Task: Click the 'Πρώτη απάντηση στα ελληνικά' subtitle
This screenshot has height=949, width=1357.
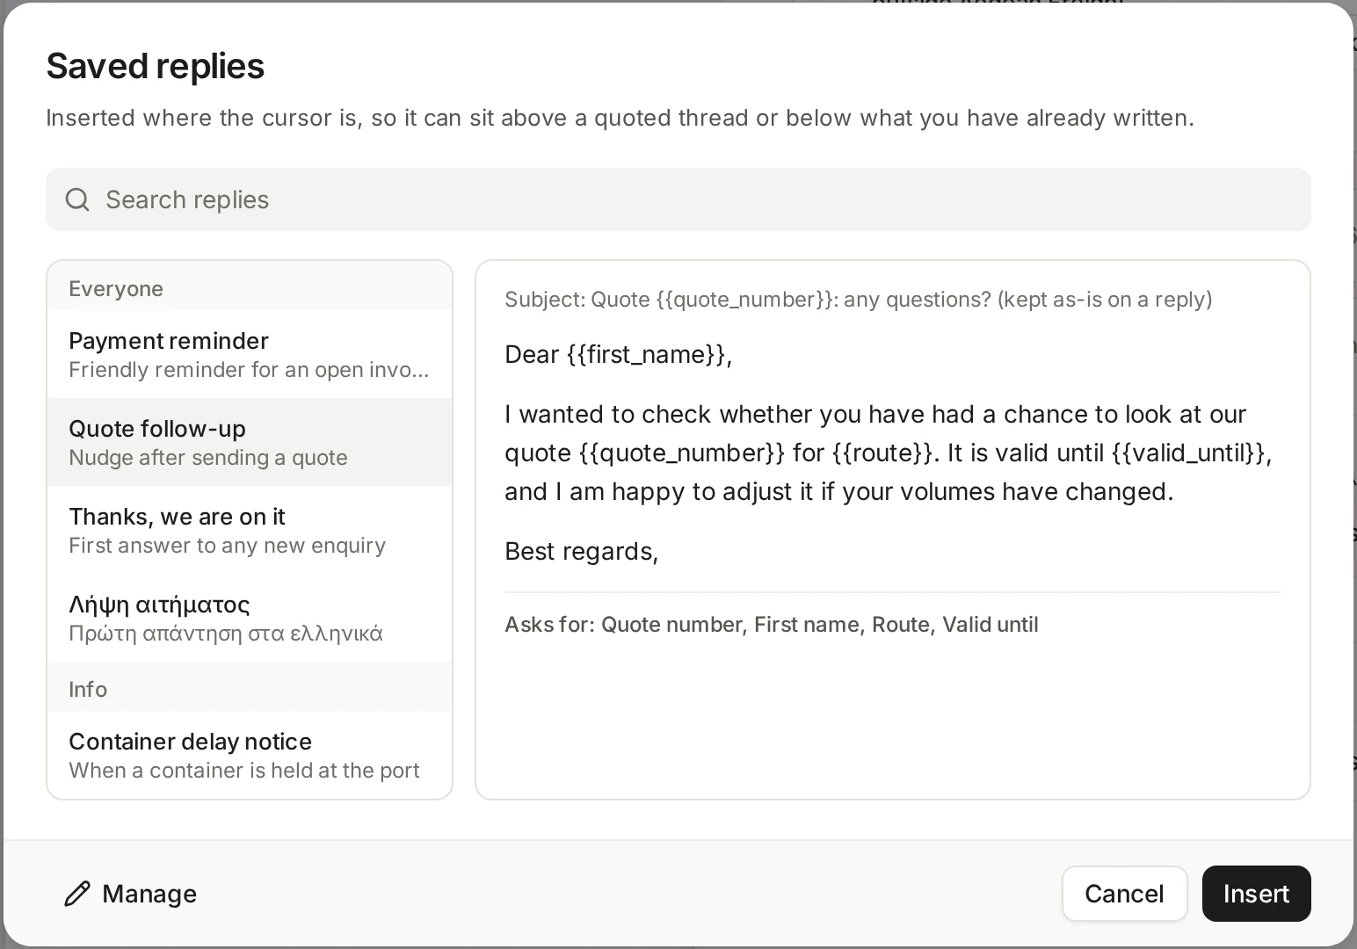Action: click(x=226, y=634)
